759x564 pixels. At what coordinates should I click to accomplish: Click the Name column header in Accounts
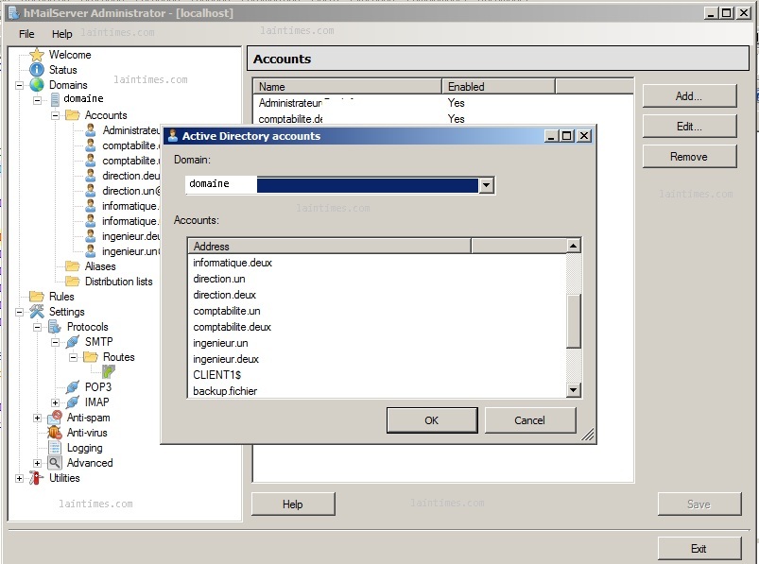pyautogui.click(x=348, y=87)
